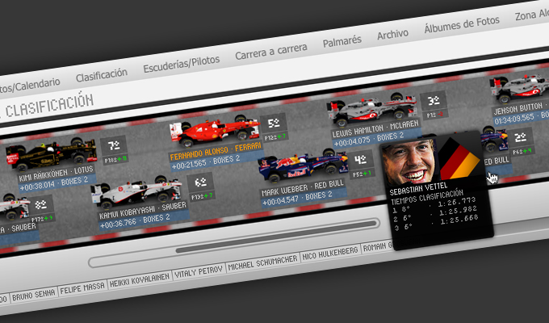Screen dimensions: 549x323
Task: Click the '01:34:09.565' race time
Action: tap(514, 120)
